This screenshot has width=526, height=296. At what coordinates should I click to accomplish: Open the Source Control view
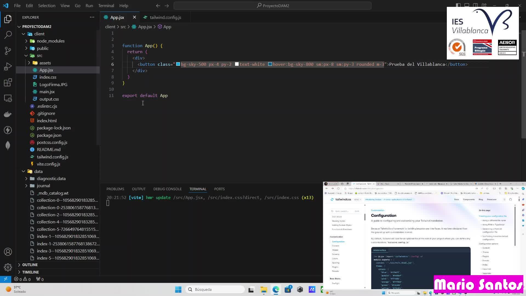click(x=8, y=51)
